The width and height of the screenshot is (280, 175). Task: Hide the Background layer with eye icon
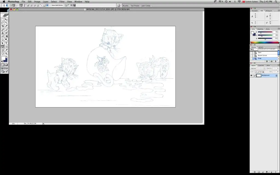coord(251,75)
